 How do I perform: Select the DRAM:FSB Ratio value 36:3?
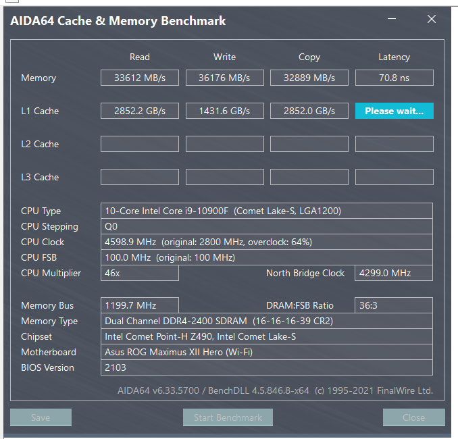click(394, 305)
